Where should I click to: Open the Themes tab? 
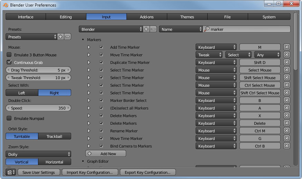[x=187, y=17]
